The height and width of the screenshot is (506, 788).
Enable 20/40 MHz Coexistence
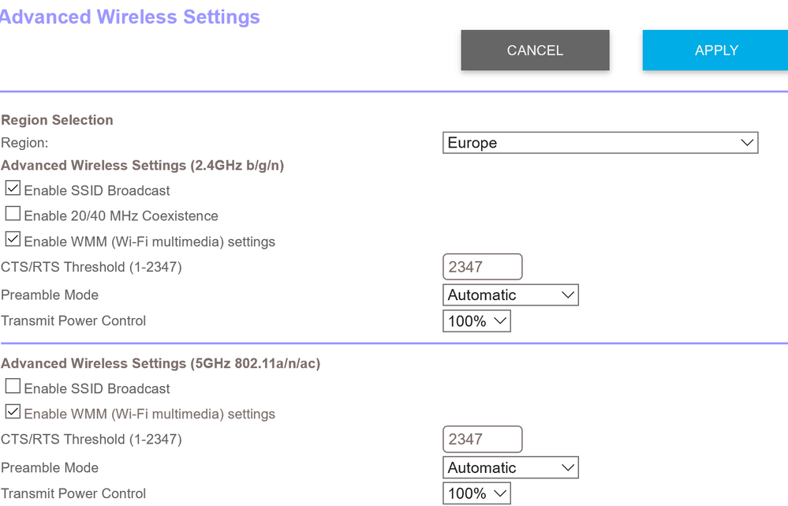pyautogui.click(x=12, y=212)
